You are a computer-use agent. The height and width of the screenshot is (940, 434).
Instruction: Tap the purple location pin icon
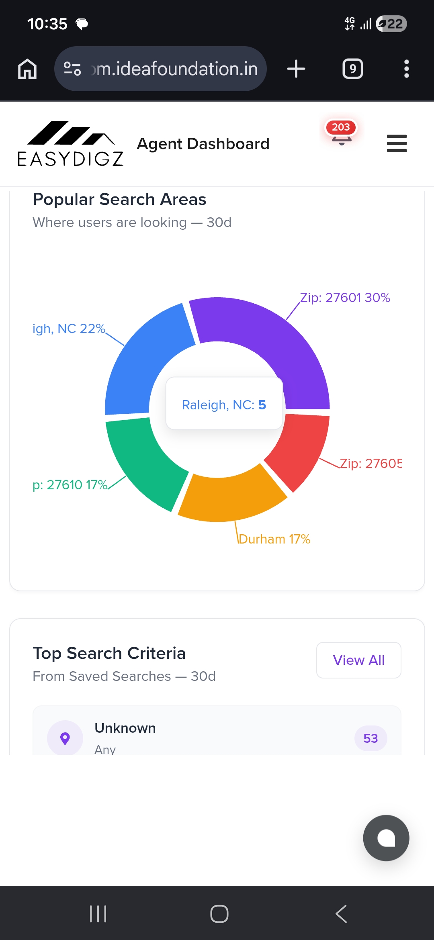click(x=65, y=738)
